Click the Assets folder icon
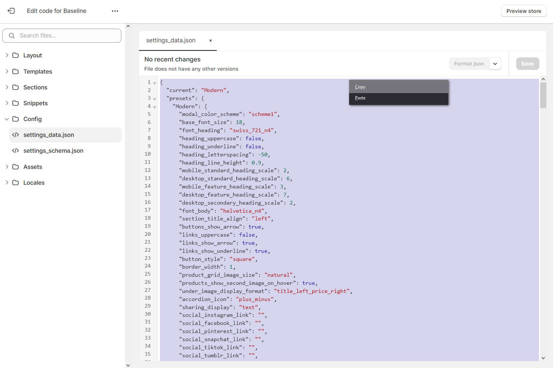The image size is (553, 368). click(15, 167)
